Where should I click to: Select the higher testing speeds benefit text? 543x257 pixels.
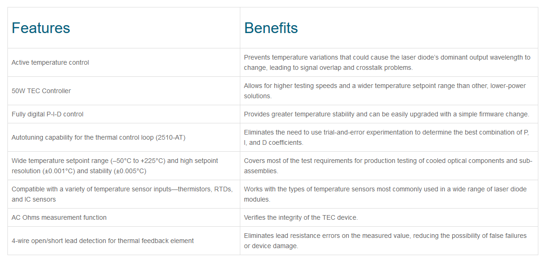[385, 91]
